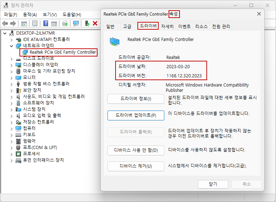Open the 동작(A) menu
This screenshot has width=276, height=202.
(30, 14)
